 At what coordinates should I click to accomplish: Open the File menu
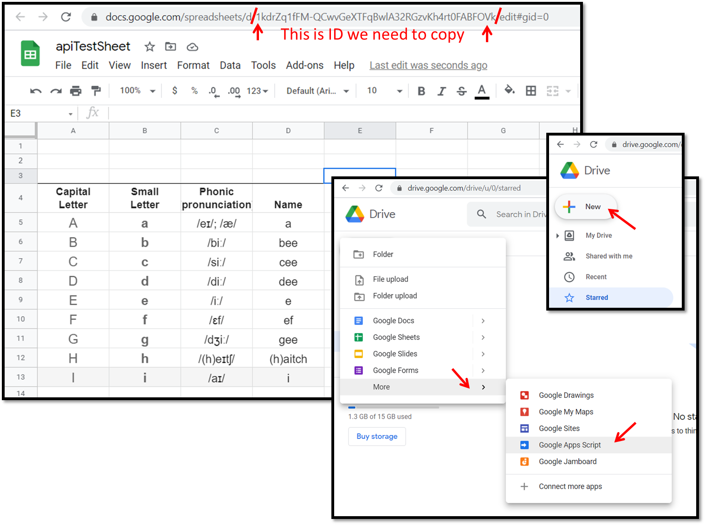[63, 65]
